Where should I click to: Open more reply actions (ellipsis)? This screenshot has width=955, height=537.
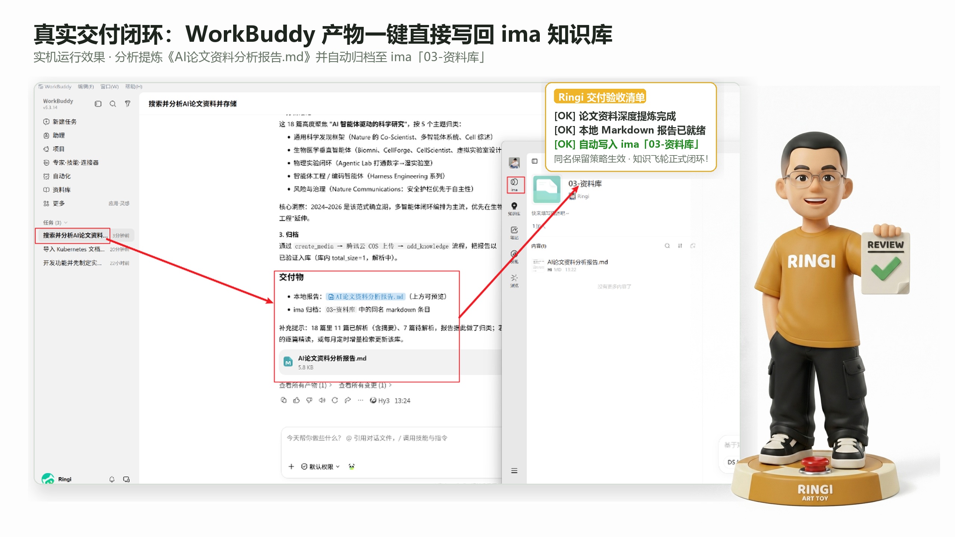pyautogui.click(x=360, y=400)
